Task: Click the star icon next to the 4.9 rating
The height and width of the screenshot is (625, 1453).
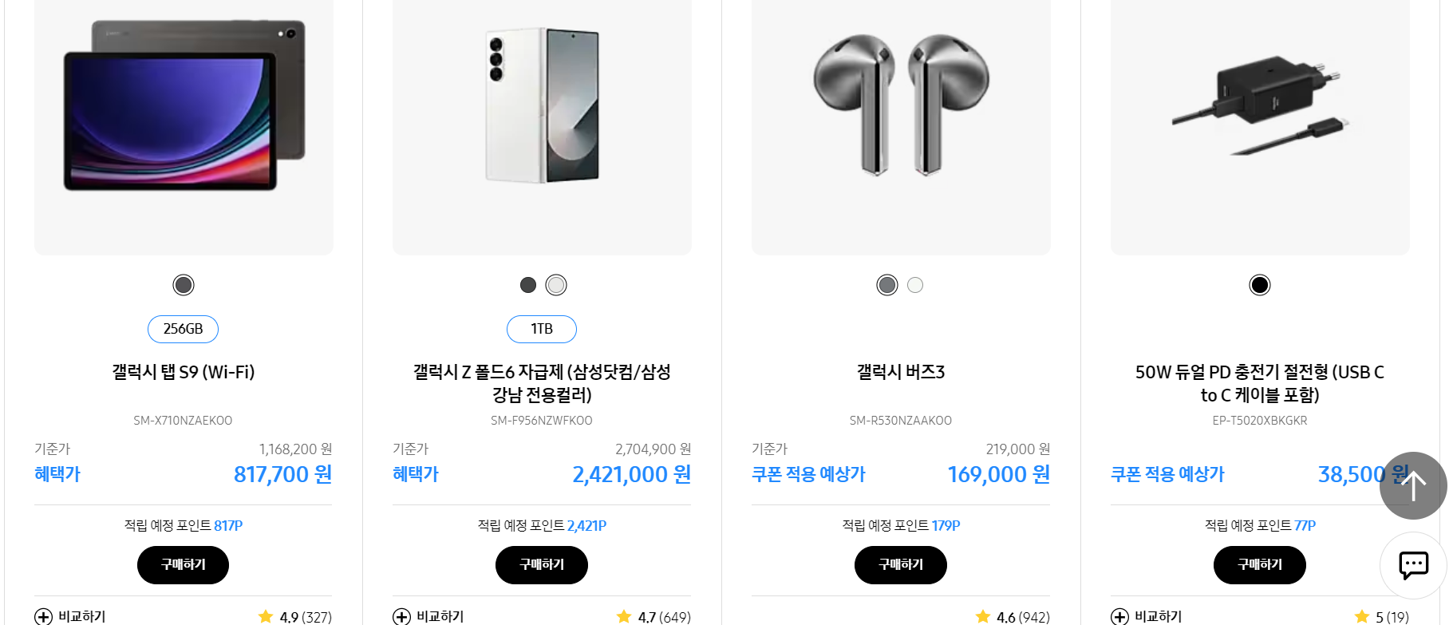Action: click(266, 615)
